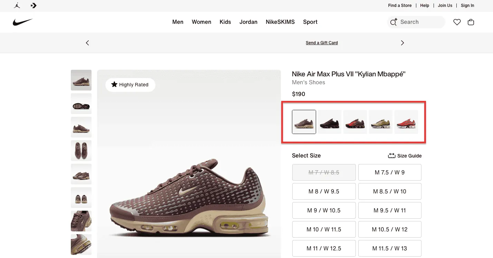Click the Send a Gift Card link
Image resolution: width=493 pixels, height=258 pixels.
322,42
